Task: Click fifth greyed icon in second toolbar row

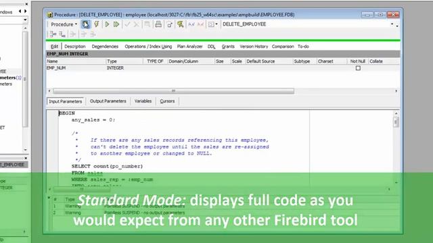Action: pos(93,34)
